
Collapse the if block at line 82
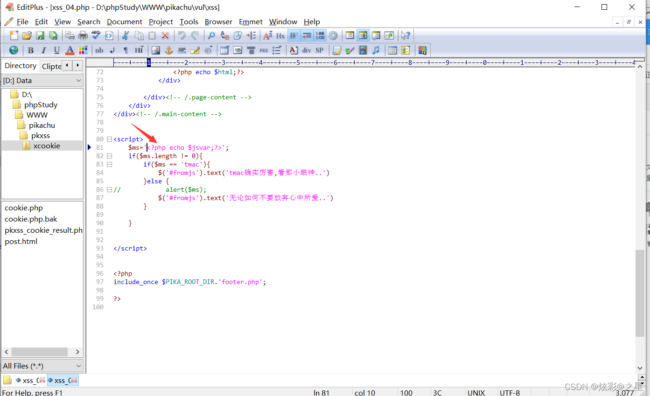click(109, 156)
